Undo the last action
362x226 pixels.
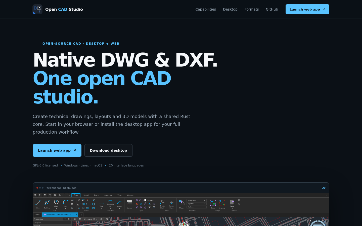point(60,195)
